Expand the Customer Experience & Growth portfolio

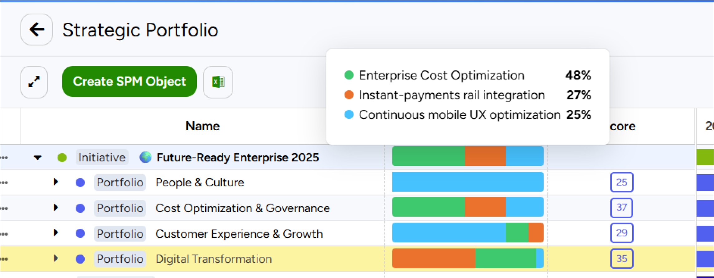[x=56, y=233]
